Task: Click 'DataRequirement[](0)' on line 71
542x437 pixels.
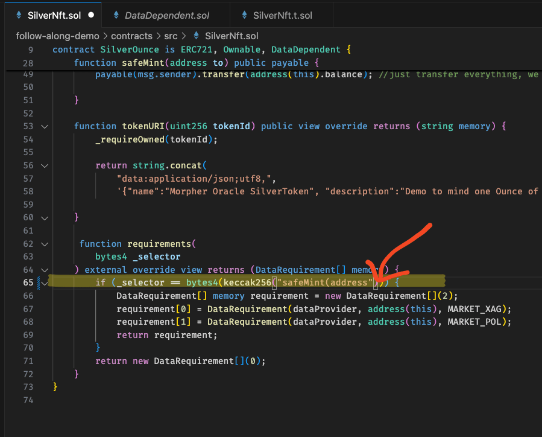Action: pyautogui.click(x=207, y=361)
